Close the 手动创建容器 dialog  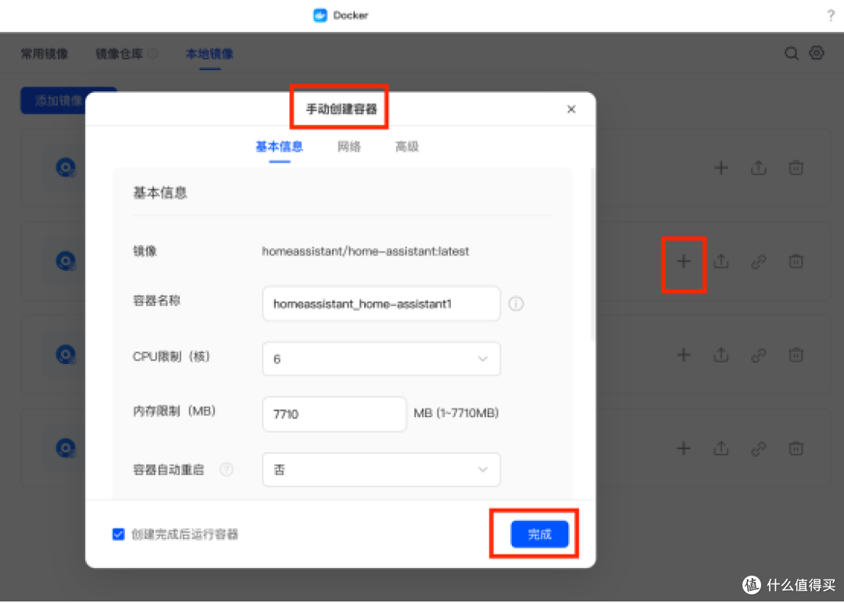tap(571, 109)
